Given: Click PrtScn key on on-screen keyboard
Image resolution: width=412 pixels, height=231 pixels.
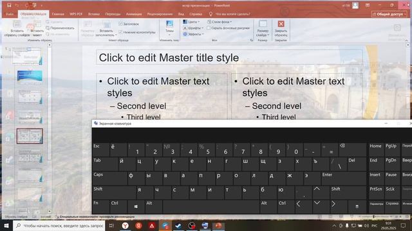Looking at the screenshot, I should pos(376,193).
